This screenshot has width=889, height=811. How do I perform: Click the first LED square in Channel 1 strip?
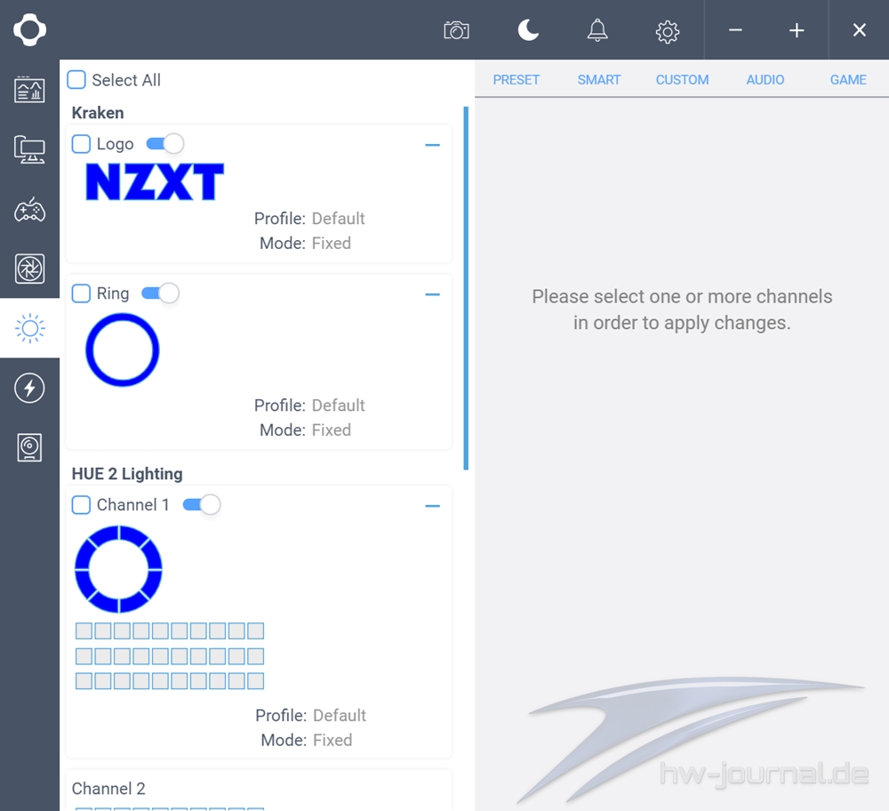[x=84, y=630]
